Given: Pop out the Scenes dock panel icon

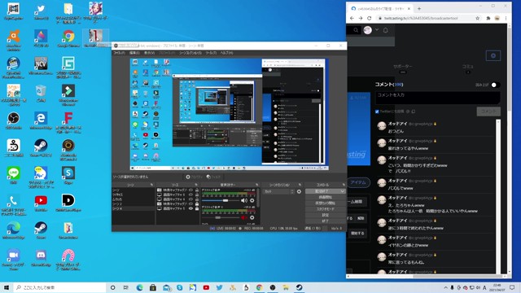Looking at the screenshot, I should (x=151, y=185).
